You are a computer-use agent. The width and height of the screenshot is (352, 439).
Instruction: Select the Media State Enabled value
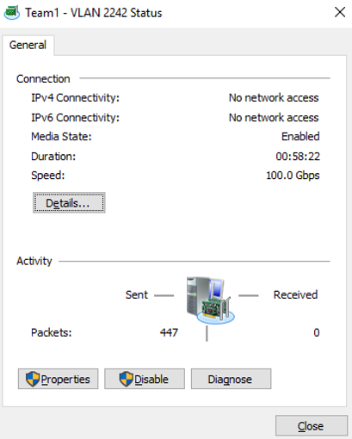300,137
